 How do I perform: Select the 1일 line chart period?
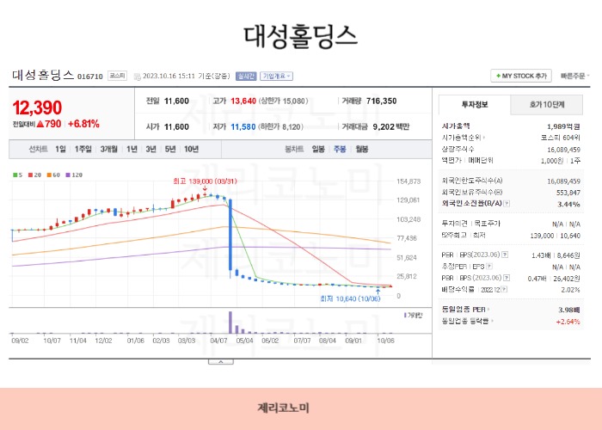tap(60, 149)
